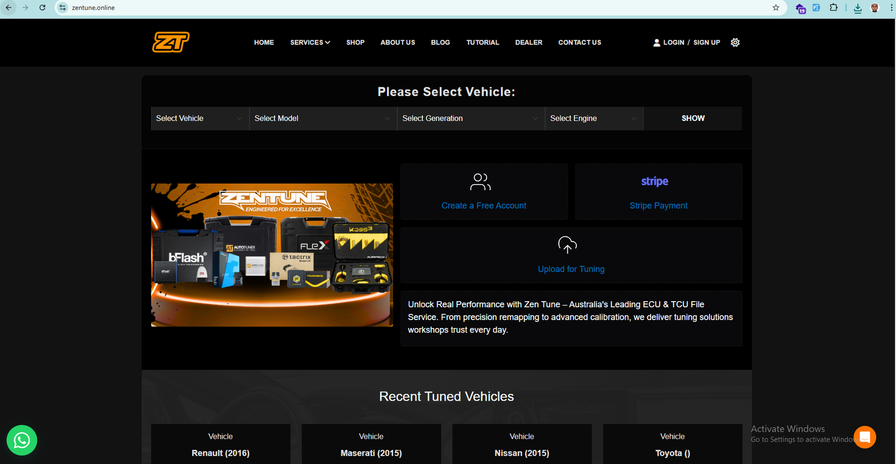This screenshot has height=464, width=896.
Task: Open the Select Generation dropdown
Action: (471, 119)
